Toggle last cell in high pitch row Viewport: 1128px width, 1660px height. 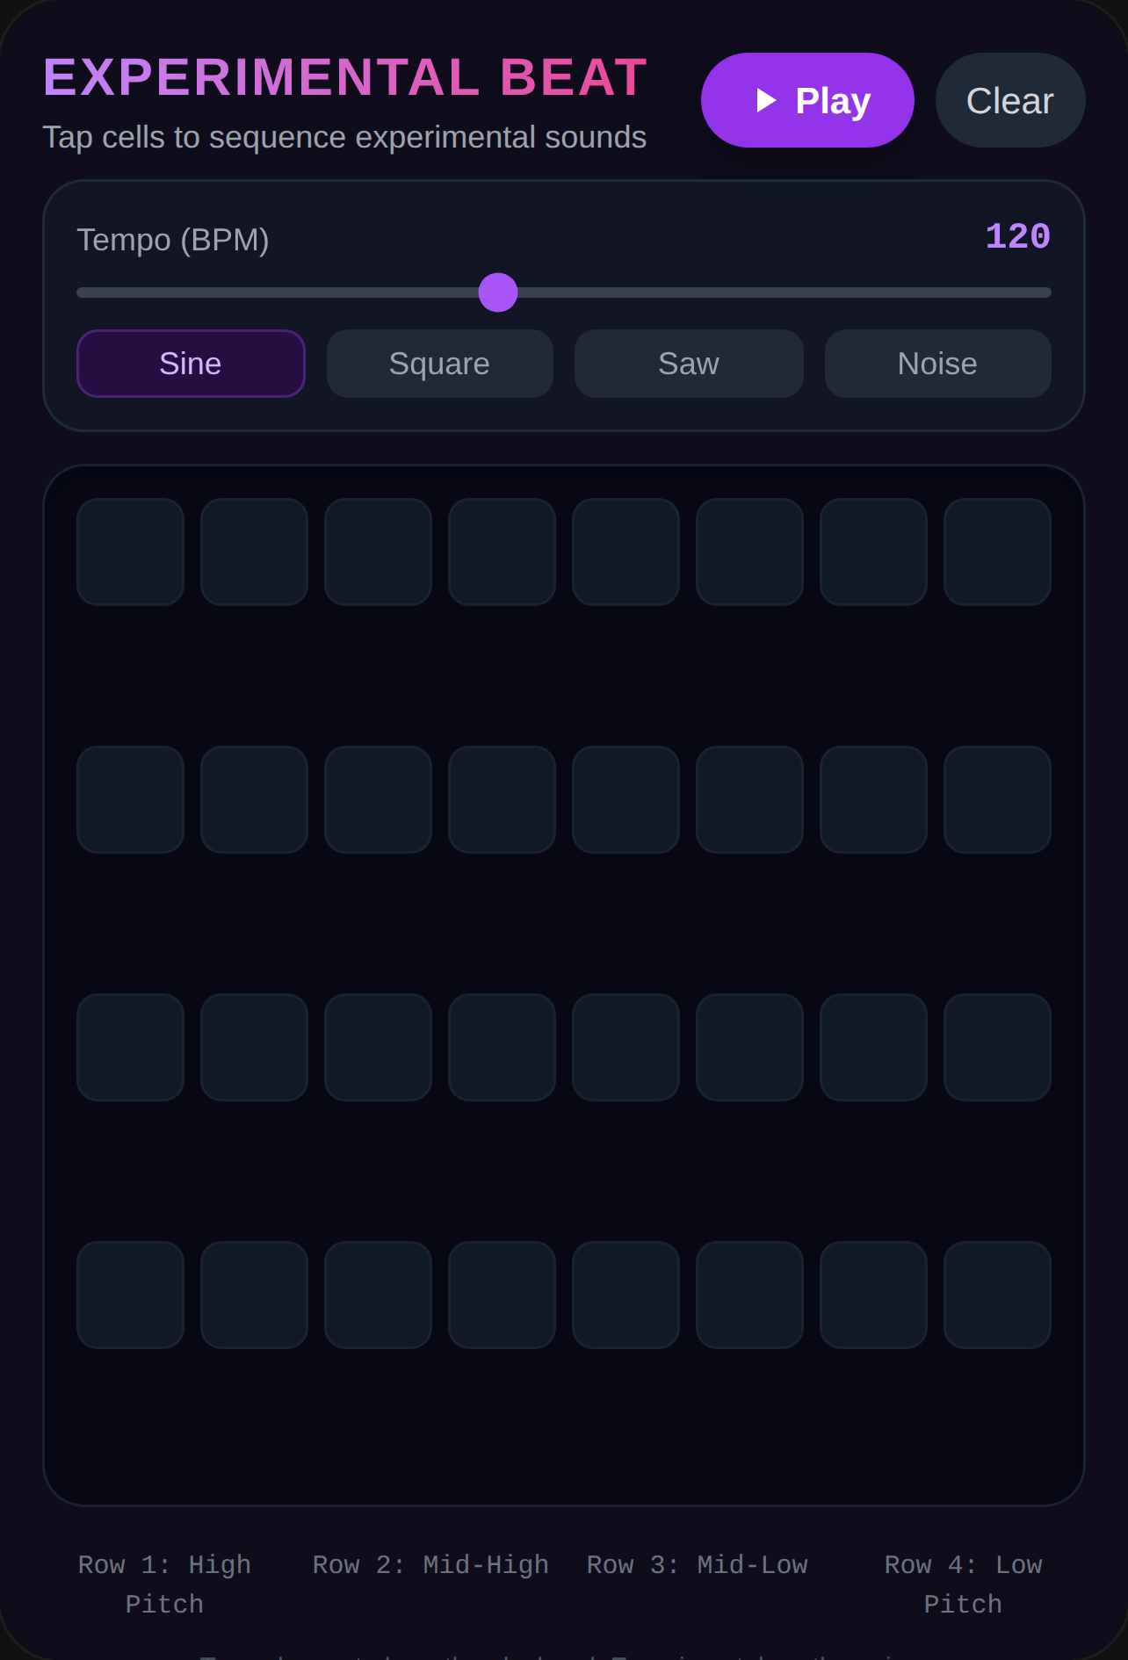coord(998,552)
